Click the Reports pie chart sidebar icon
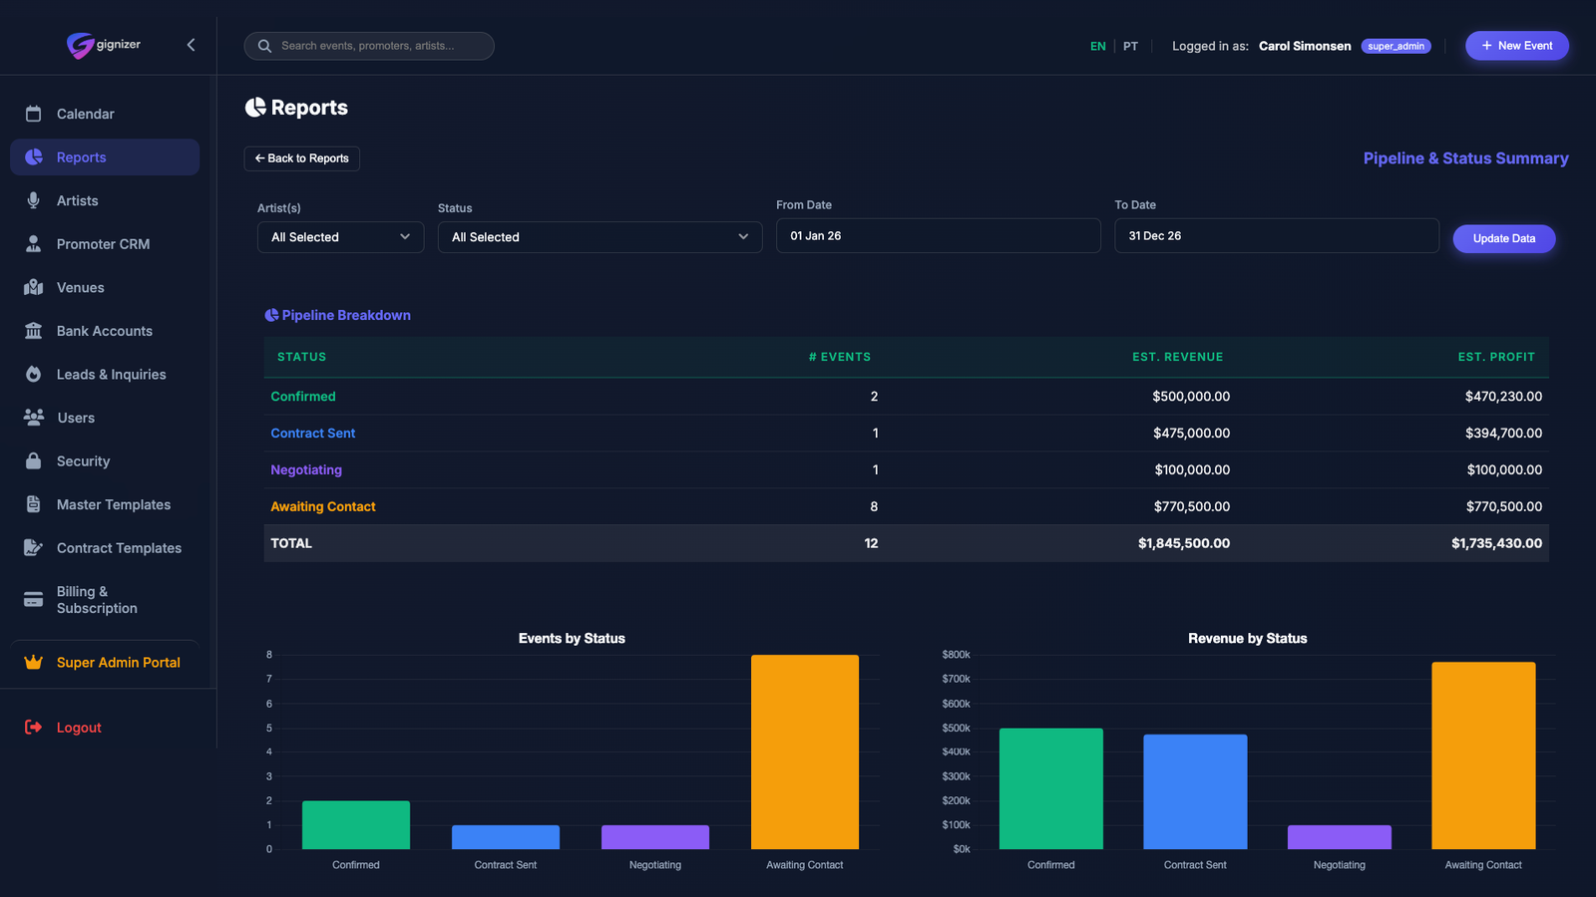 click(x=34, y=157)
